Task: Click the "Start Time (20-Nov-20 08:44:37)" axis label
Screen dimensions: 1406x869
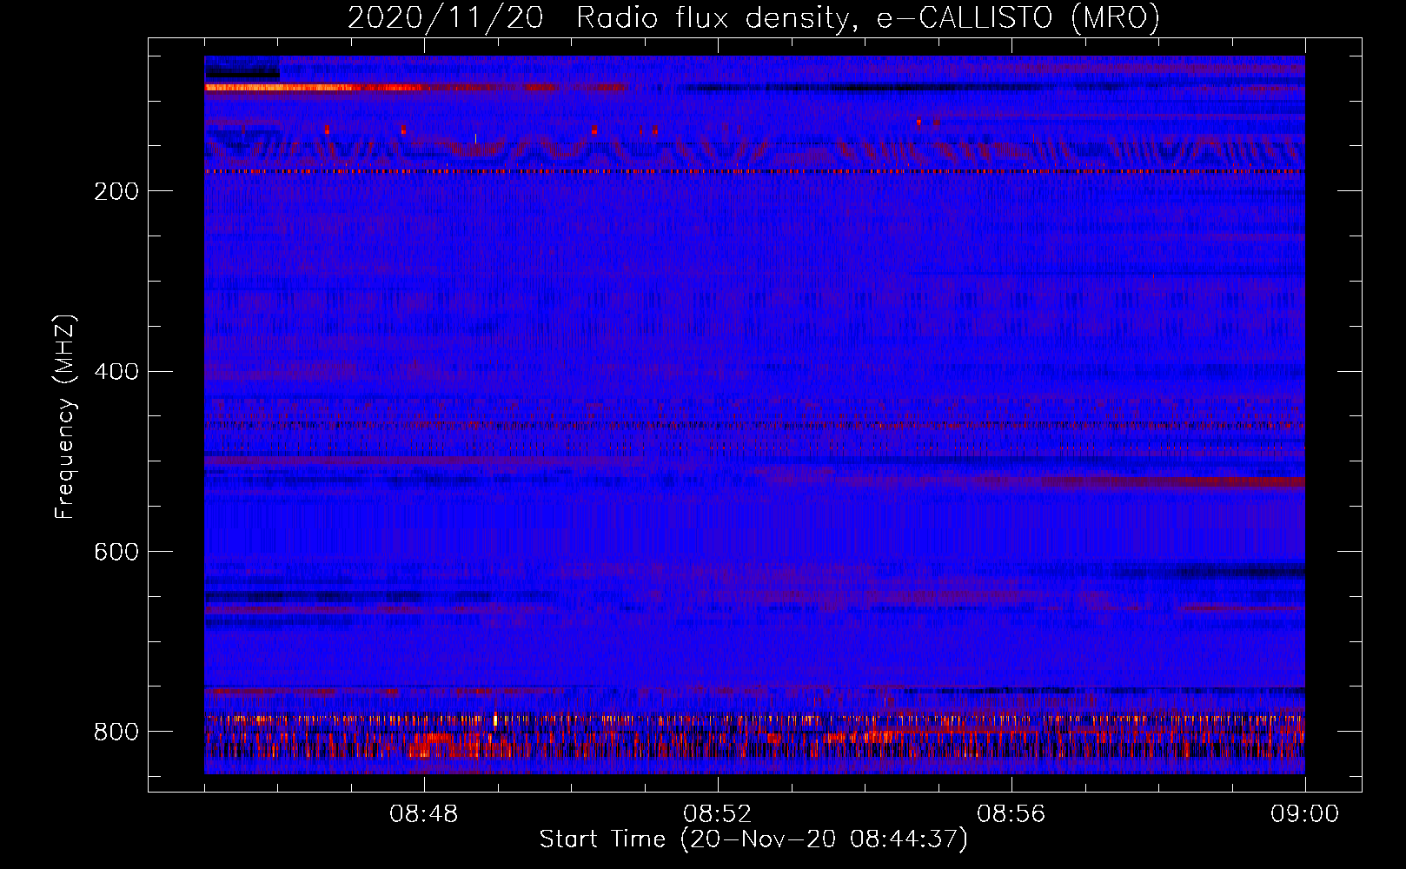Action: [754, 839]
